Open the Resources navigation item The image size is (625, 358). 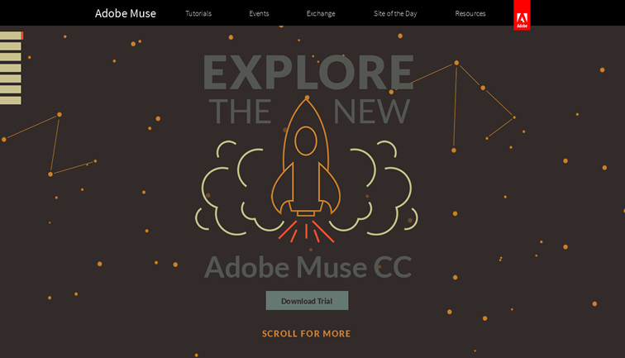[470, 13]
